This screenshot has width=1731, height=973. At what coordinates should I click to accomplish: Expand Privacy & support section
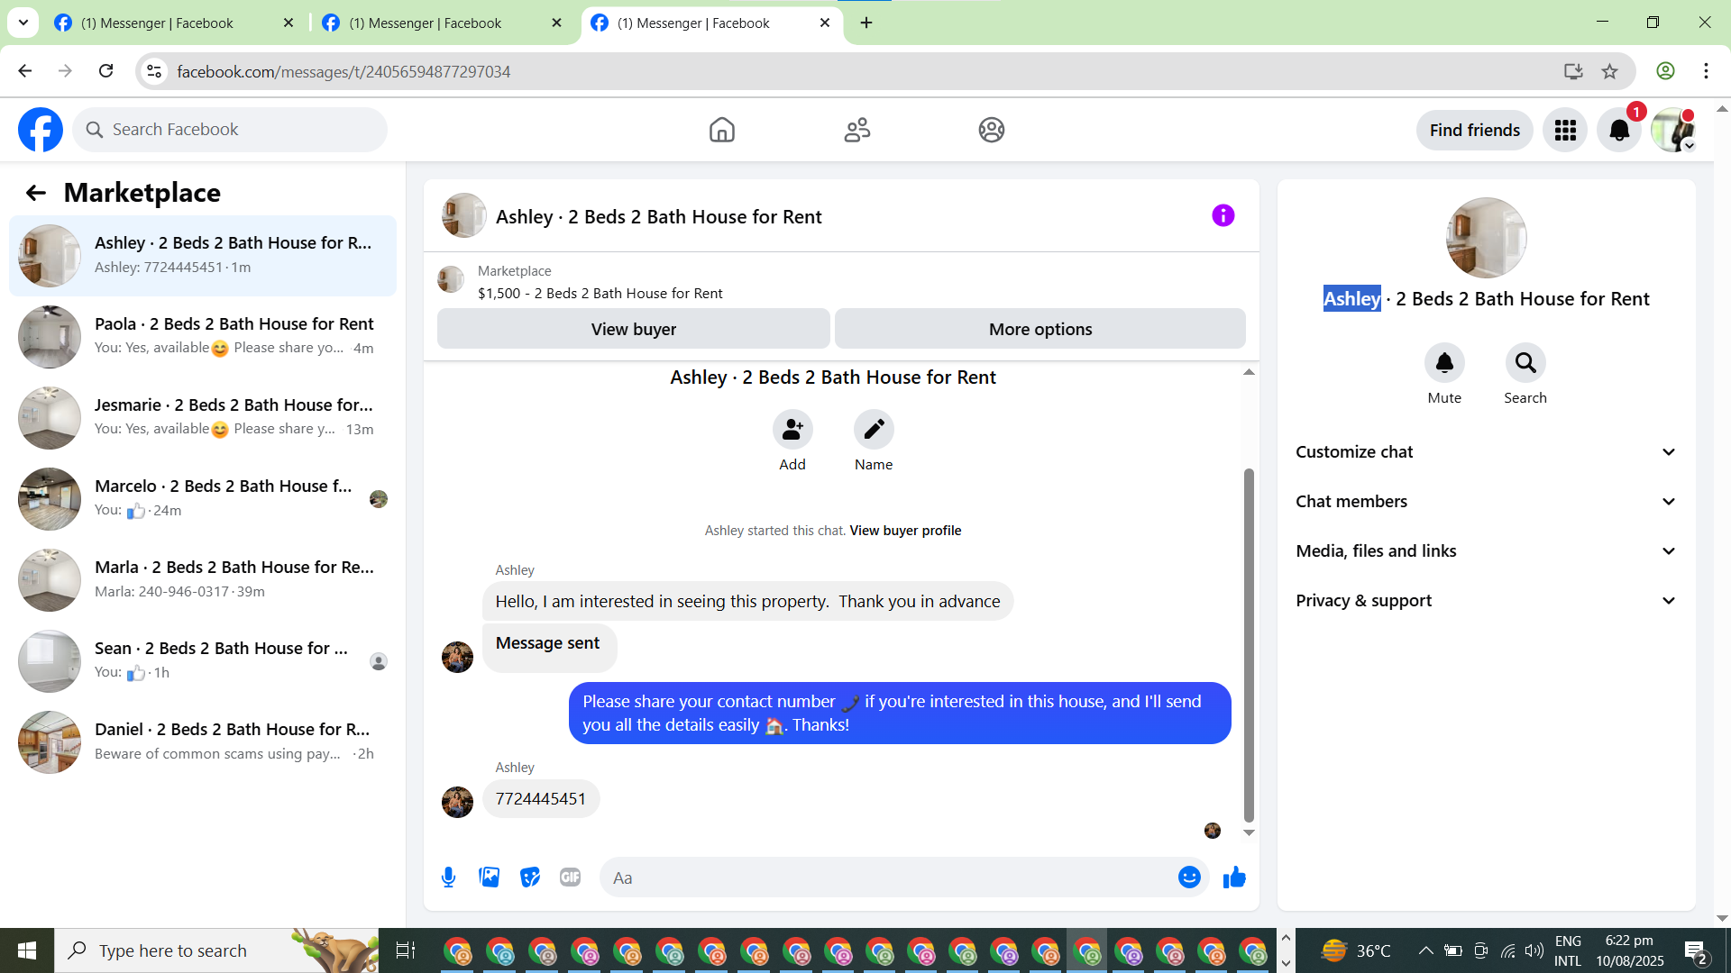click(1486, 601)
